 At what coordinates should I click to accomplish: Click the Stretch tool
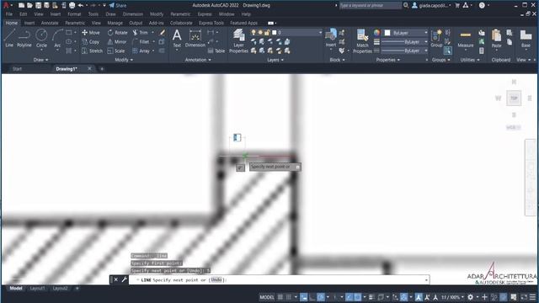(92, 50)
